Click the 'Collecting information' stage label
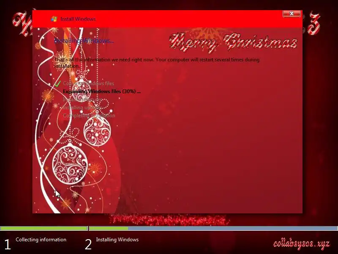The height and width of the screenshot is (254, 338). [x=41, y=240]
